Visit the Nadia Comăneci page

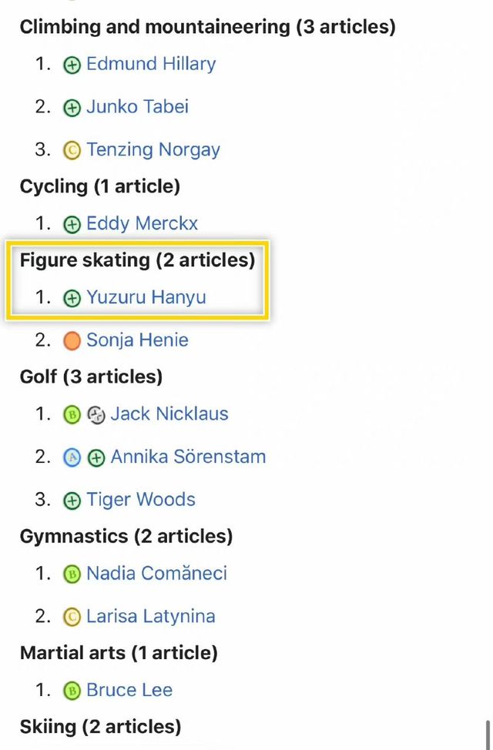click(x=156, y=573)
